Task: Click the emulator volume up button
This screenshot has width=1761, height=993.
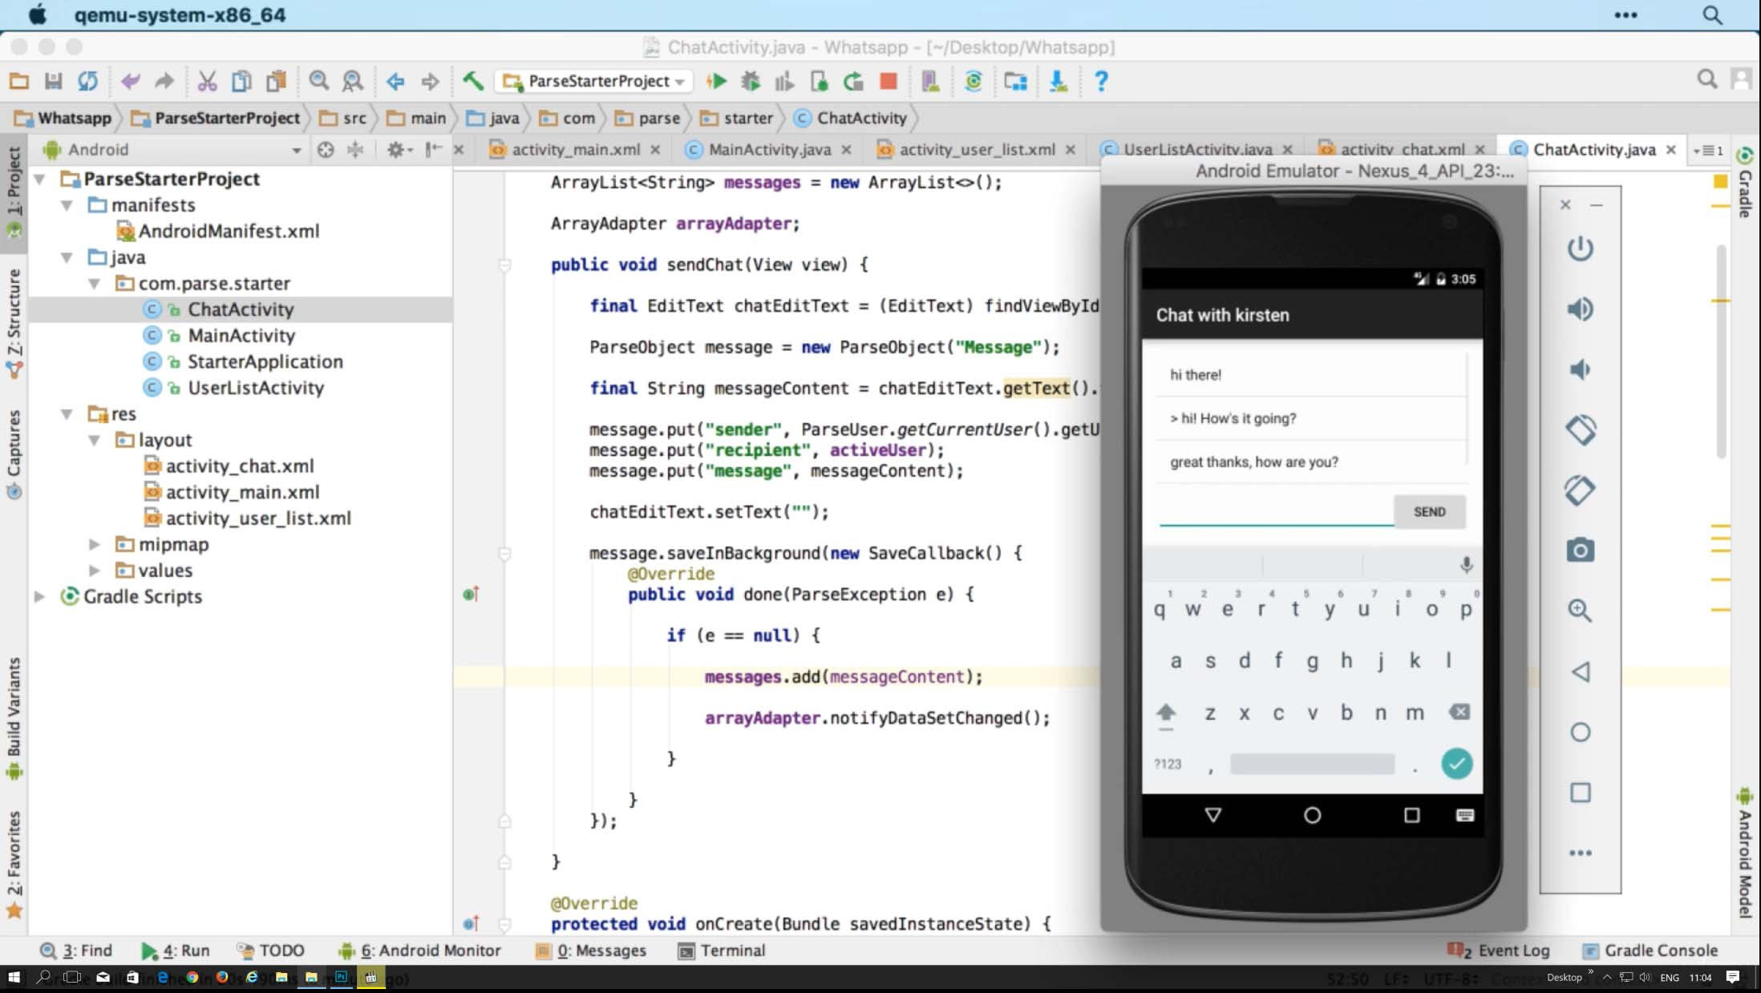Action: coord(1580,309)
